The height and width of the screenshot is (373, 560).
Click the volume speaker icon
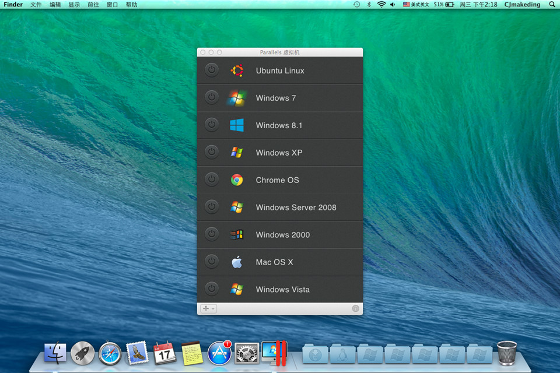click(393, 5)
